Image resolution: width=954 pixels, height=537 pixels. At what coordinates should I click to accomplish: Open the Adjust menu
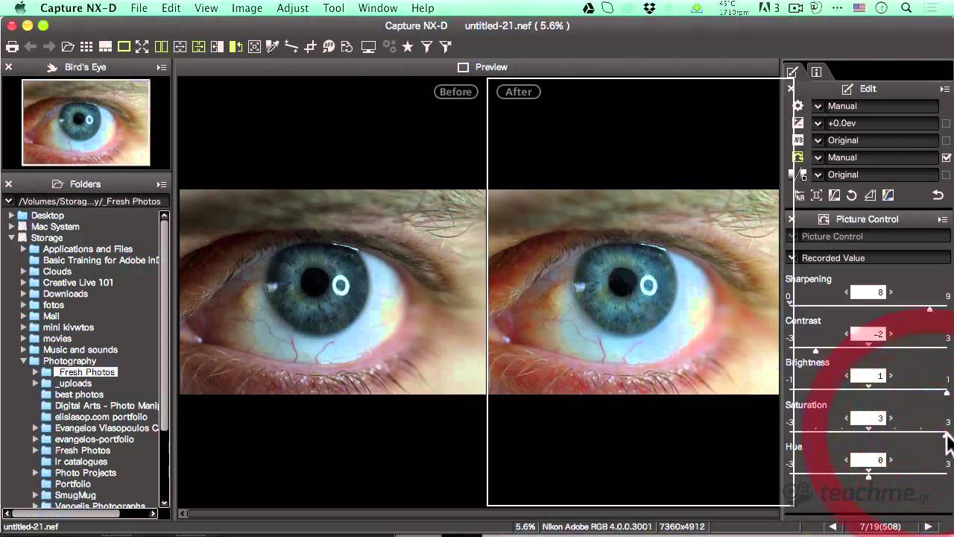pos(292,8)
